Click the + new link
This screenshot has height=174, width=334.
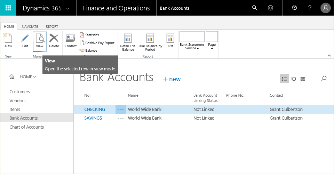coord(172,79)
